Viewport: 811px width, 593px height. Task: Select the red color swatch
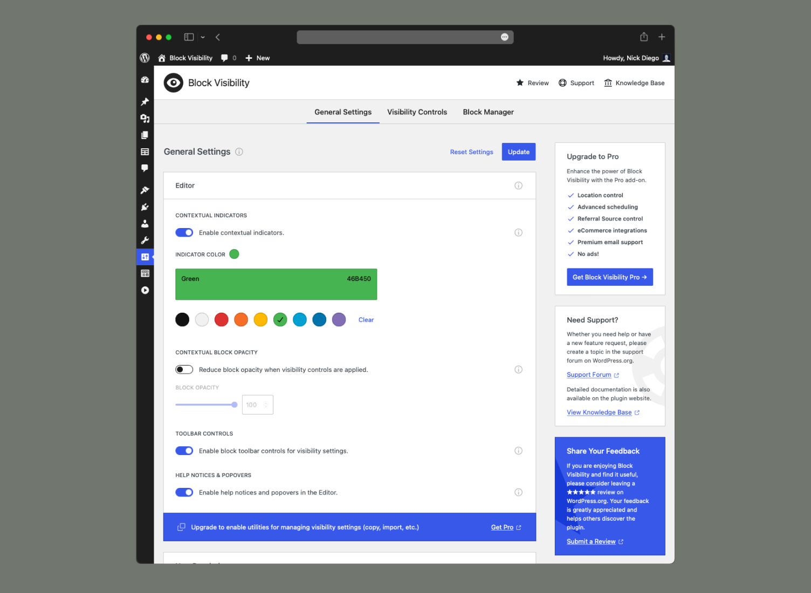222,320
